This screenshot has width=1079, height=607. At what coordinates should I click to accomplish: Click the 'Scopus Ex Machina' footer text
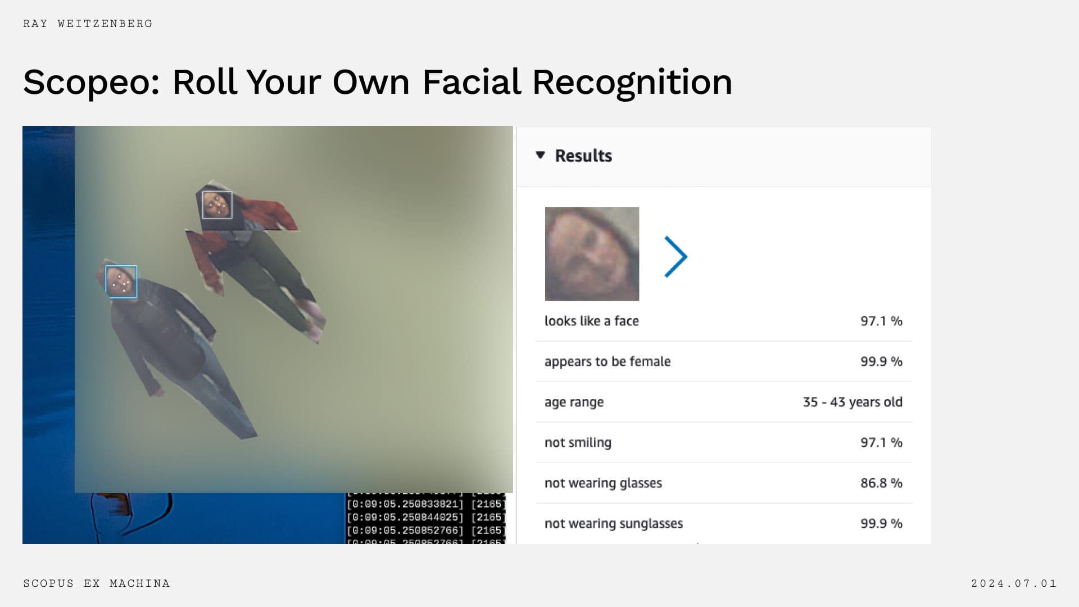click(x=96, y=583)
